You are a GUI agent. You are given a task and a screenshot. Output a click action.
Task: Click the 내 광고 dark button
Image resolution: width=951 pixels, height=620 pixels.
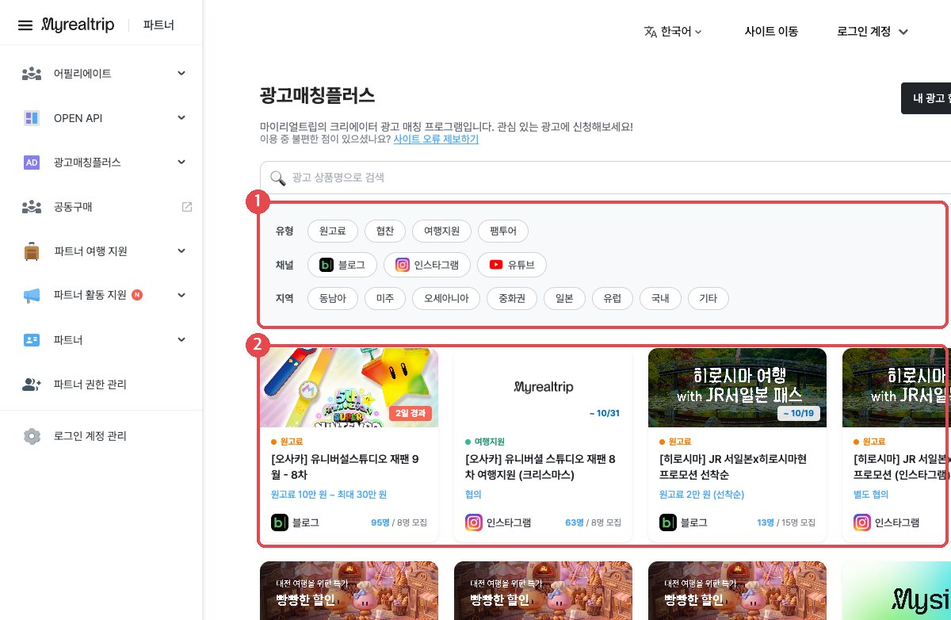(x=926, y=98)
